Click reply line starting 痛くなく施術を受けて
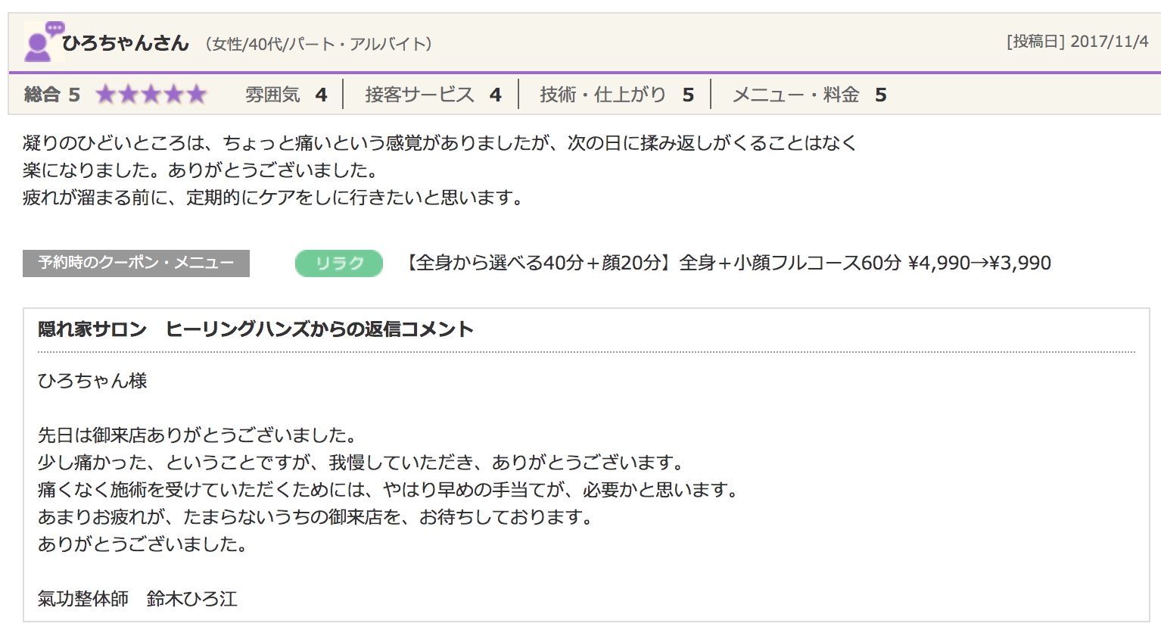The height and width of the screenshot is (639, 1161). [389, 490]
